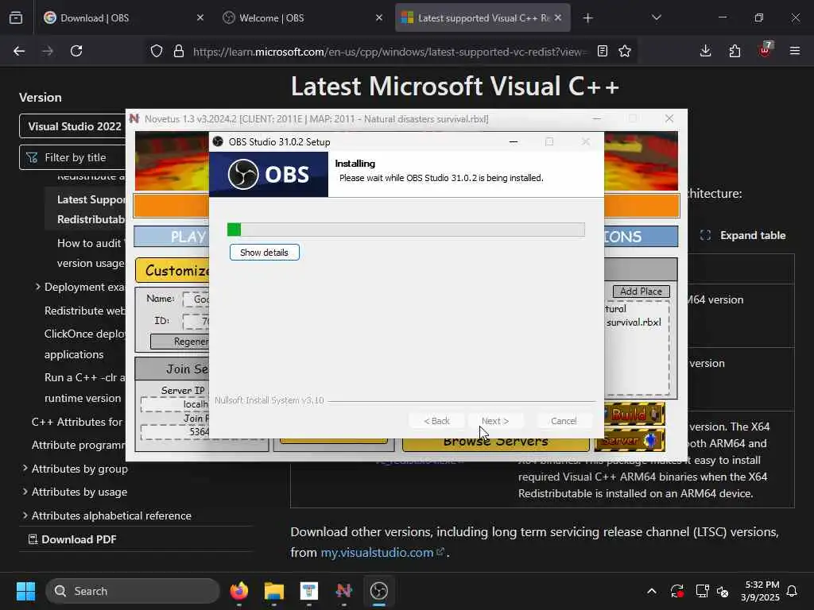The image size is (814, 610).
Task: Open the Firefox downloads panel
Action: point(705,51)
